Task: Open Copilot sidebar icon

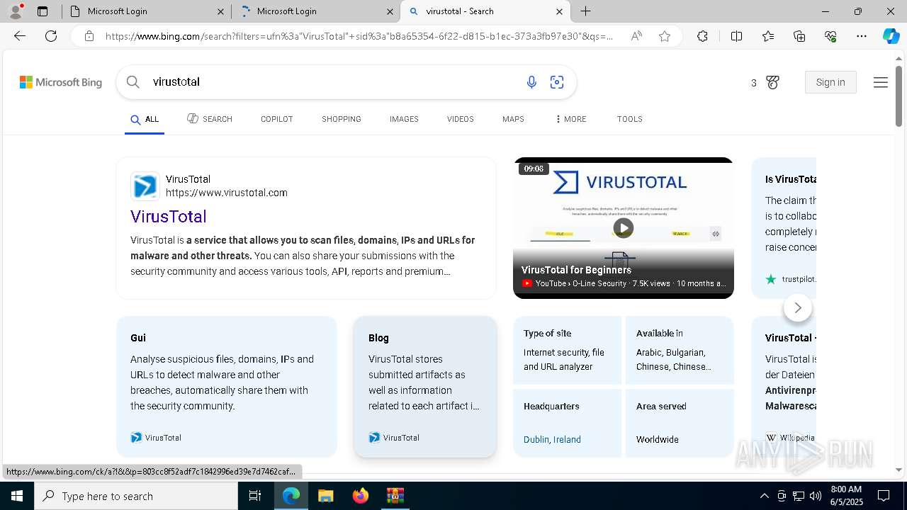Action: (x=891, y=36)
